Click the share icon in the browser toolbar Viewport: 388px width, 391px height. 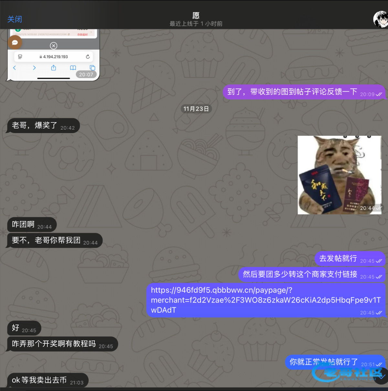click(x=54, y=68)
